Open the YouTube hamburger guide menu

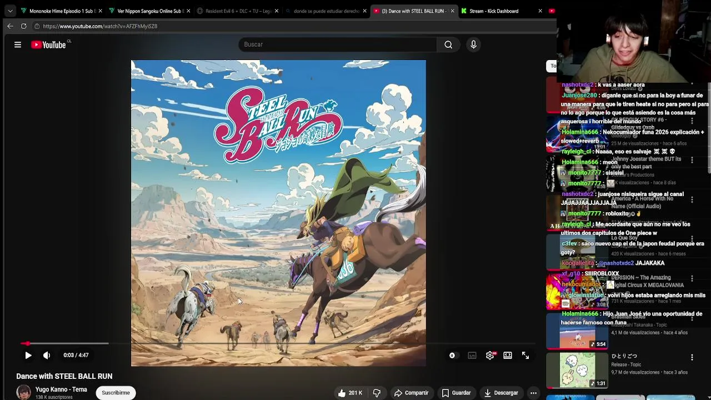pos(18,44)
